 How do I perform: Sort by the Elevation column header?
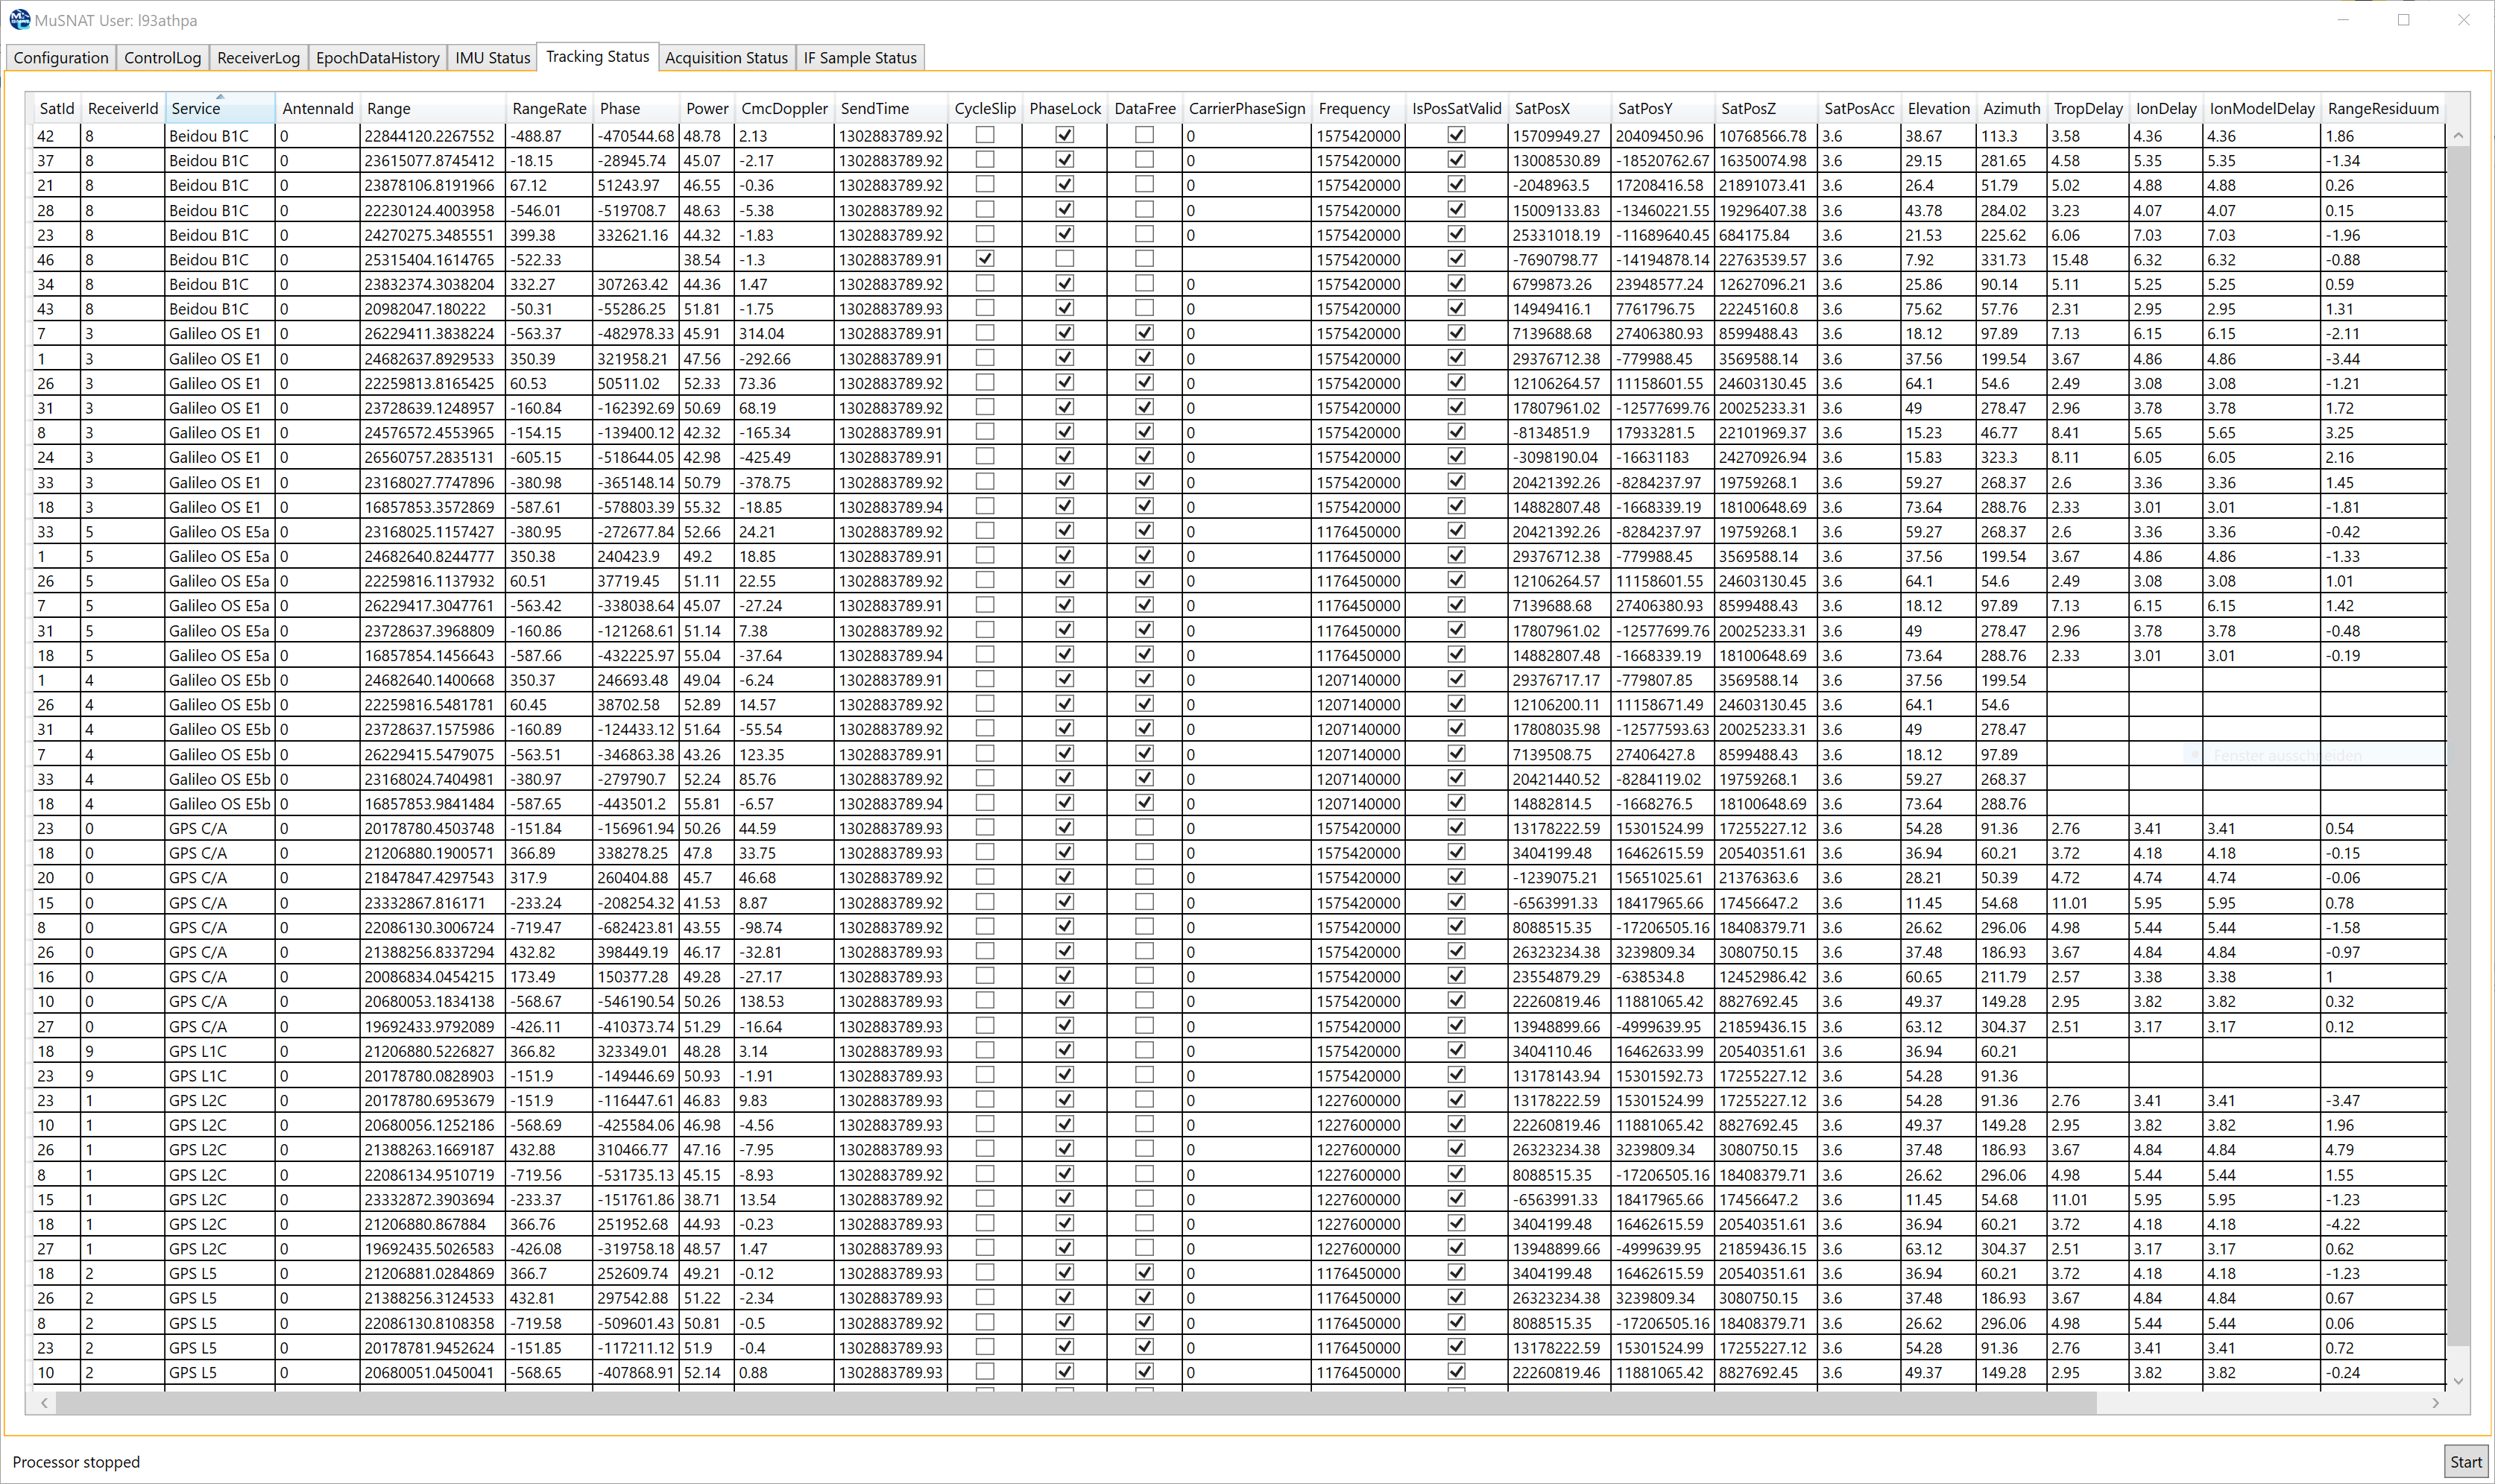pos(1938,108)
